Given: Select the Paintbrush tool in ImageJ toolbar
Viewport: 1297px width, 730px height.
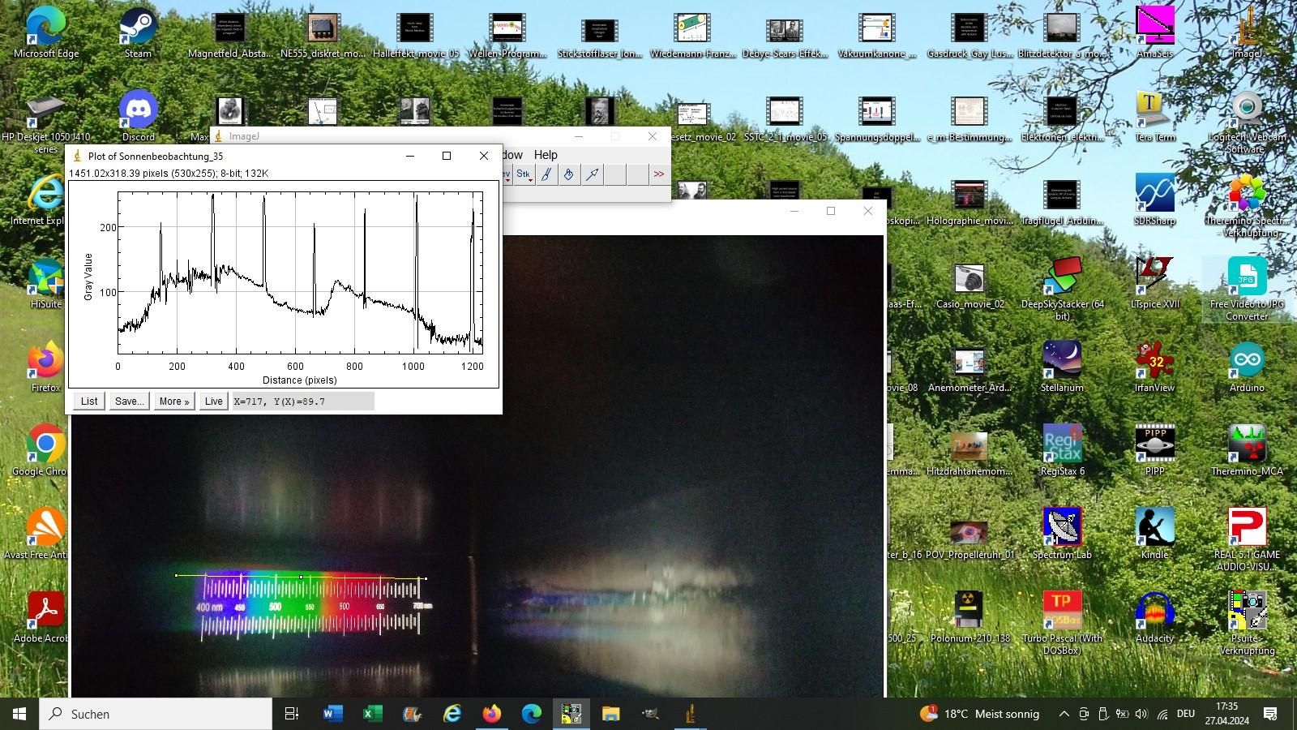Looking at the screenshot, I should tap(546, 174).
